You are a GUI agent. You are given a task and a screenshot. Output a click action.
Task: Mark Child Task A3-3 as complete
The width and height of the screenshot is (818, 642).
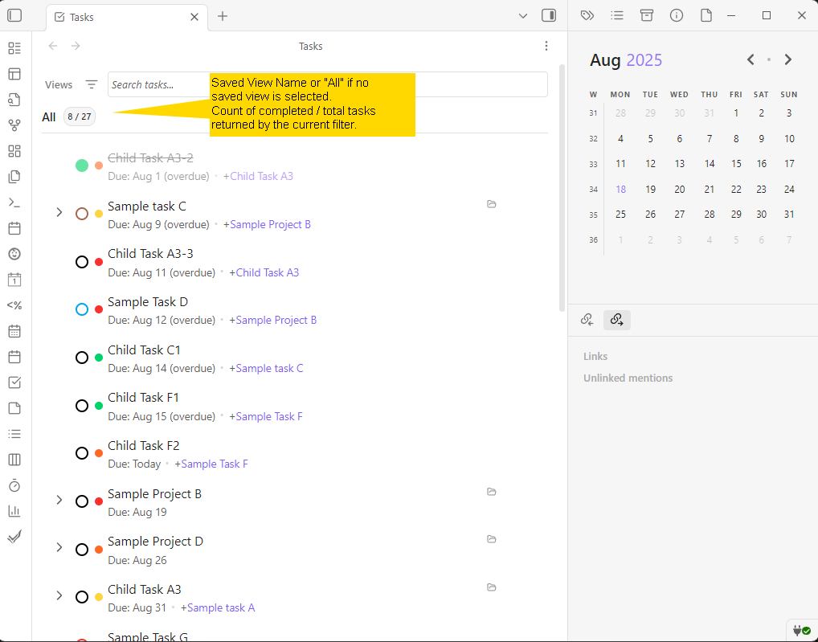pyautogui.click(x=82, y=262)
